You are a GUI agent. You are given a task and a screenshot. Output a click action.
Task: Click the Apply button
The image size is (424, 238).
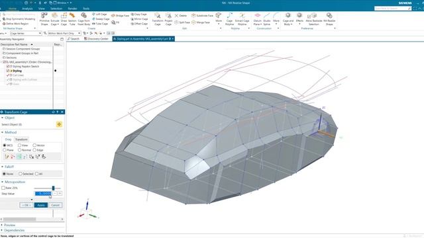point(41,205)
